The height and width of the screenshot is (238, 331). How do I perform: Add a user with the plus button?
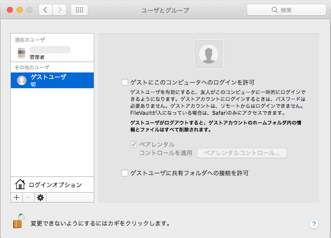pyautogui.click(x=16, y=198)
